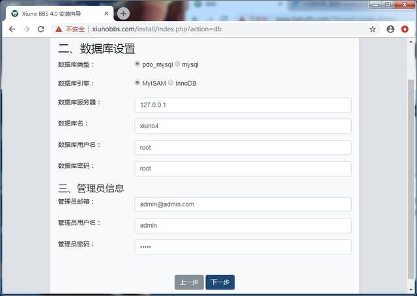This screenshot has height=296, width=417.
Task: Click the vertical scrollbar thumb
Action: coord(411,179)
